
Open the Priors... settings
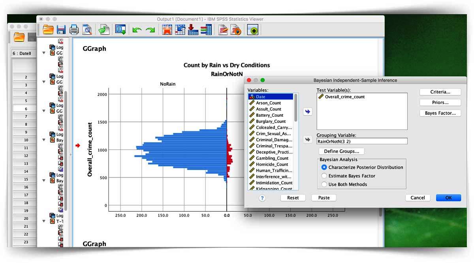[x=440, y=103]
